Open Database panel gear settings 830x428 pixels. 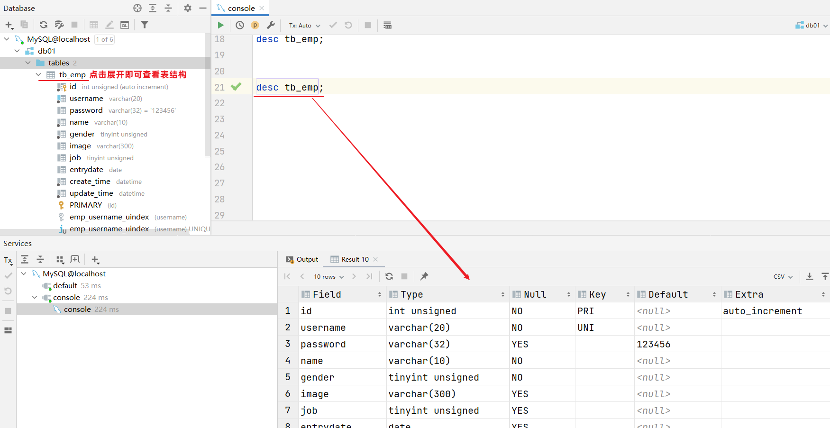(188, 8)
